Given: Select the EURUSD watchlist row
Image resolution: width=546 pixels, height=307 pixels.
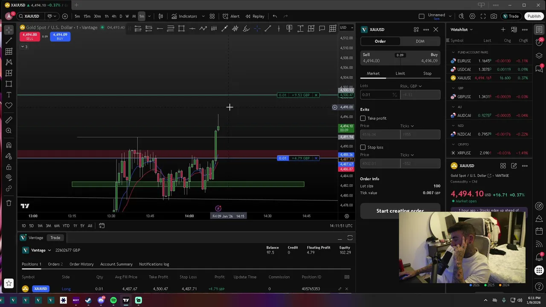Looking at the screenshot, I should click(x=488, y=61).
